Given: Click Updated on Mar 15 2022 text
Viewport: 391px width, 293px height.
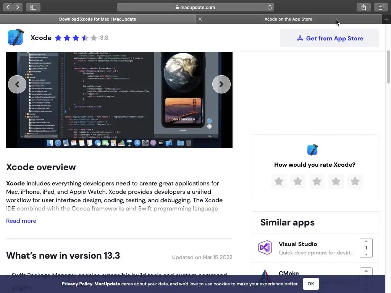Looking at the screenshot, I should tap(202, 257).
